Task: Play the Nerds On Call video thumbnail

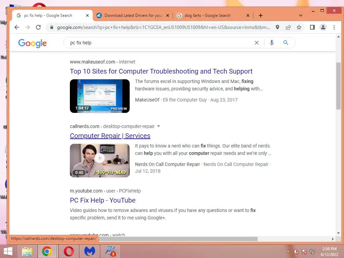Action: pyautogui.click(x=99, y=161)
